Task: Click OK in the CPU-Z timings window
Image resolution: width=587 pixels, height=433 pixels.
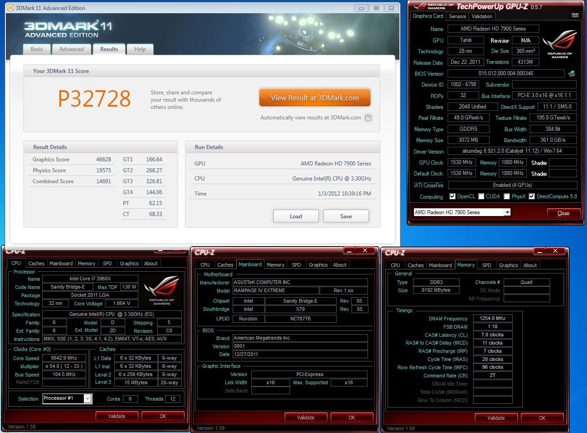Action: pos(542,418)
